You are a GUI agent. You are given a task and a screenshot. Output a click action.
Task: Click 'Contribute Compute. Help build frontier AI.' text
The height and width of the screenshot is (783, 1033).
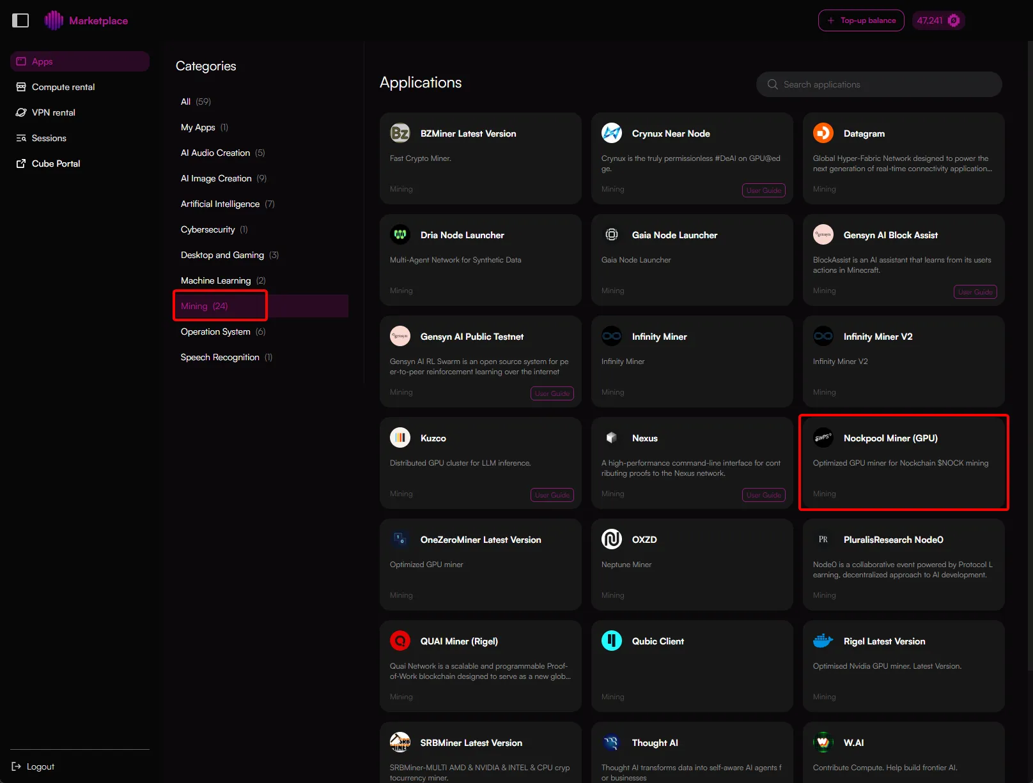tap(885, 768)
